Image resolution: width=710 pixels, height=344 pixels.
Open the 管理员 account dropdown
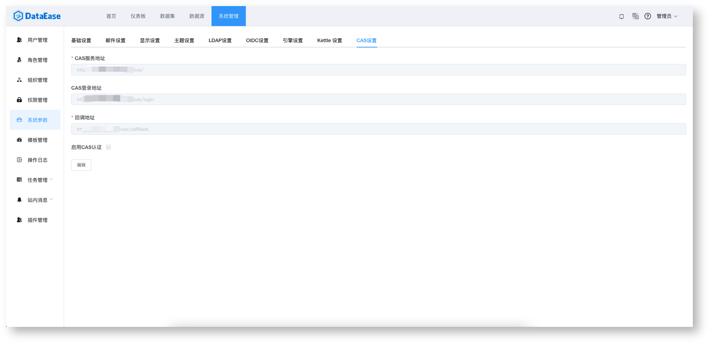pos(667,16)
